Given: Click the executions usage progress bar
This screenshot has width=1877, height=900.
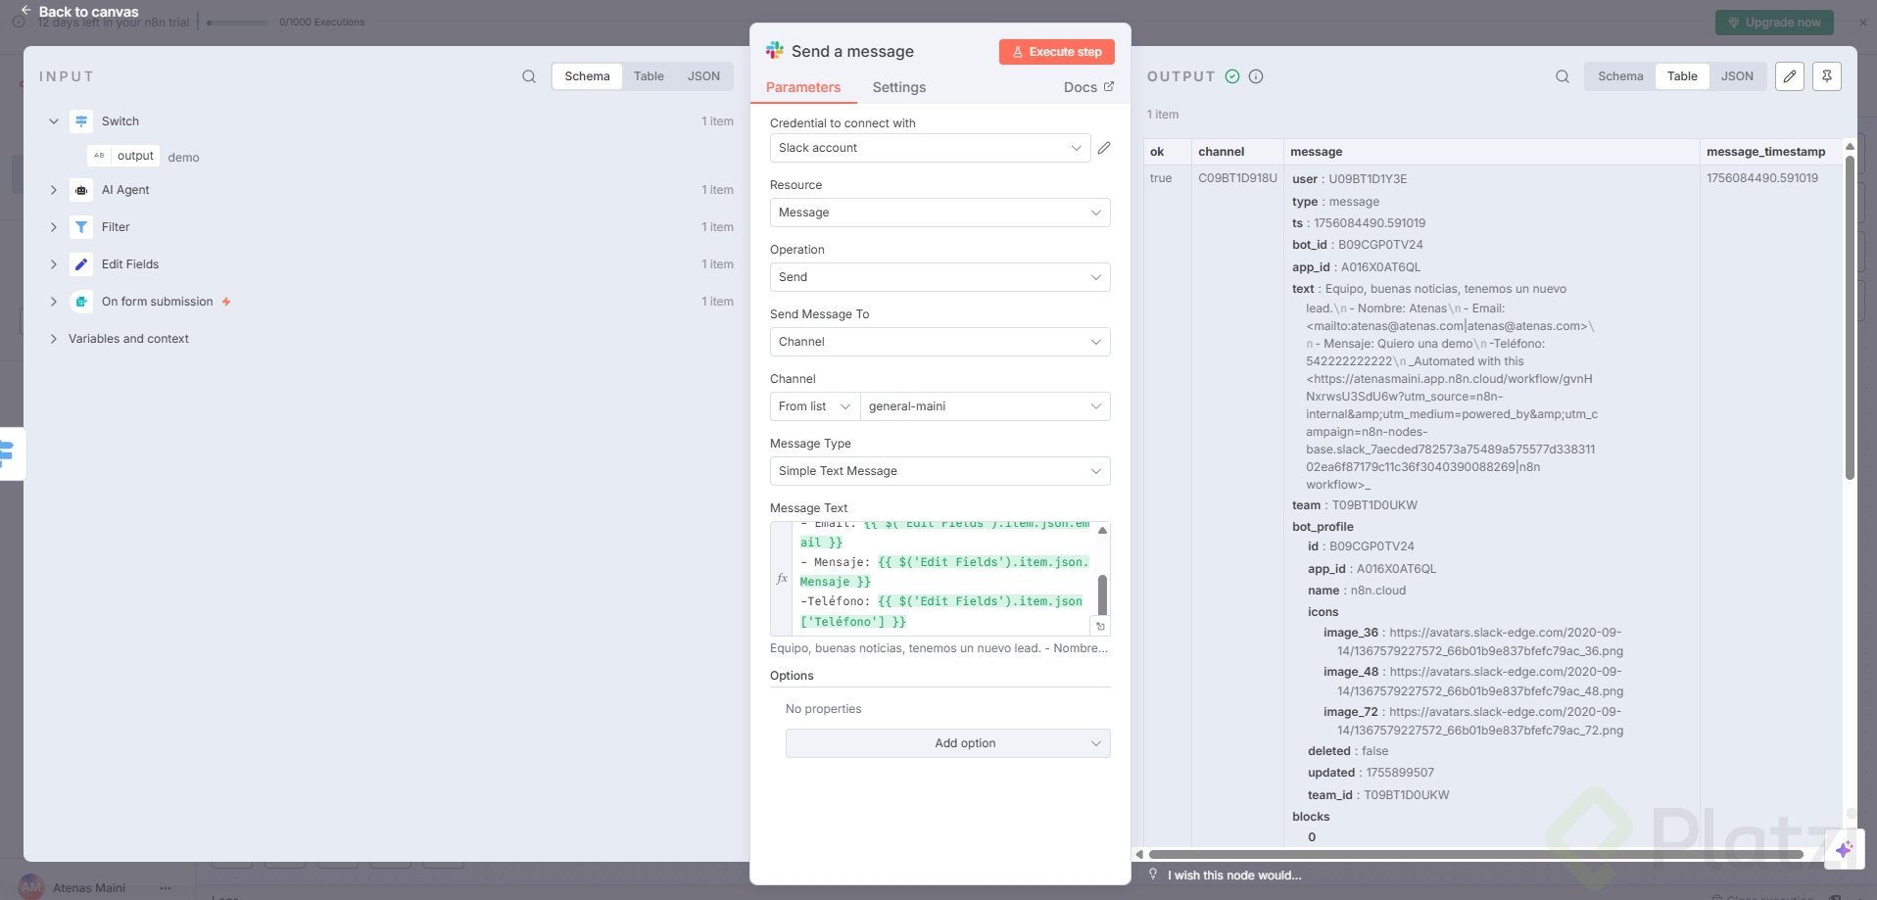Looking at the screenshot, I should click(x=238, y=23).
